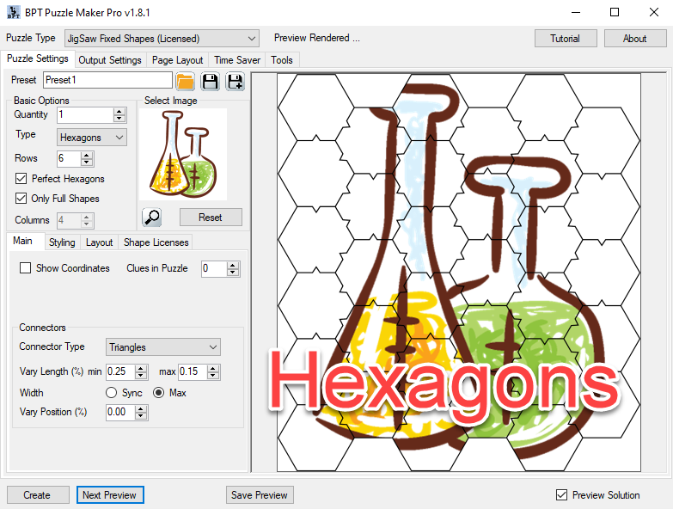Click the save preset as new icon
Viewport: 673px width, 509px height.
(235, 81)
